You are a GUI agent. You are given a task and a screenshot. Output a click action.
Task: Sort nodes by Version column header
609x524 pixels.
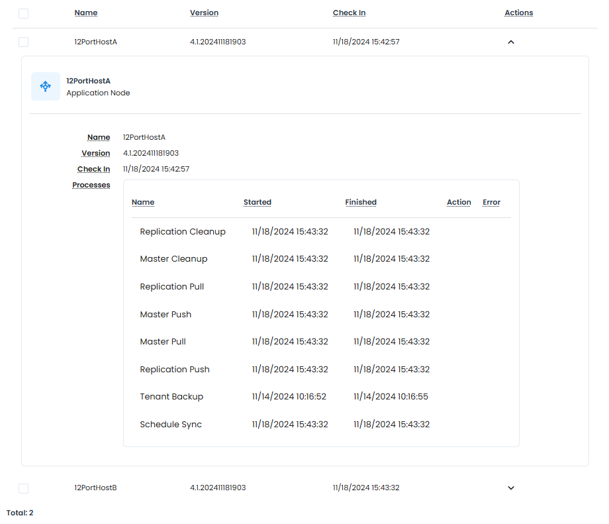[x=204, y=13]
